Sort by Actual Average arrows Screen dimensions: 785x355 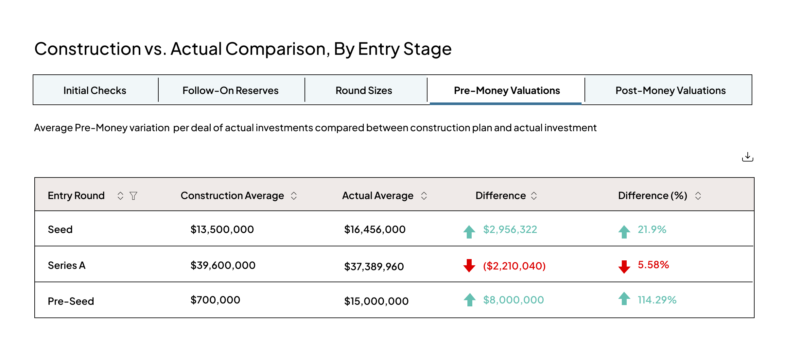pyautogui.click(x=424, y=196)
